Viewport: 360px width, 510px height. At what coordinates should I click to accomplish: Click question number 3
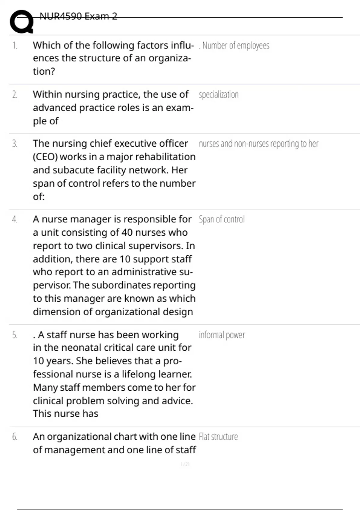[x=15, y=144]
